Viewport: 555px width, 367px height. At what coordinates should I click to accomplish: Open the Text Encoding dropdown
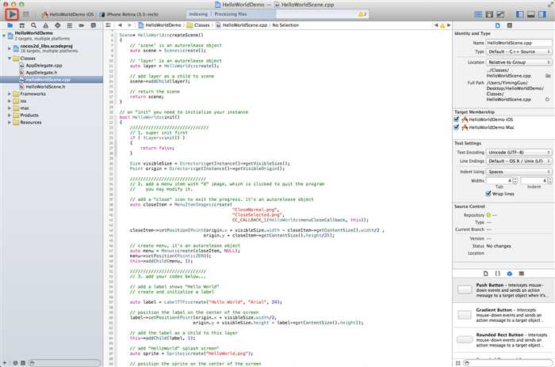(519, 152)
